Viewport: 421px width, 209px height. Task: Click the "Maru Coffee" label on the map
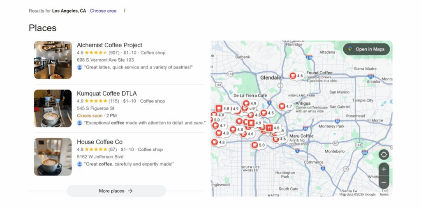[x=301, y=136]
